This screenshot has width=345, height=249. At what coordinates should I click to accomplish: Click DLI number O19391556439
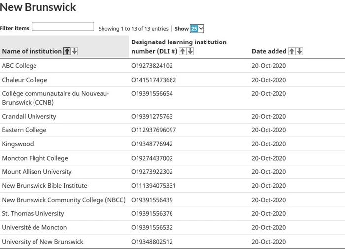pyautogui.click(x=152, y=200)
